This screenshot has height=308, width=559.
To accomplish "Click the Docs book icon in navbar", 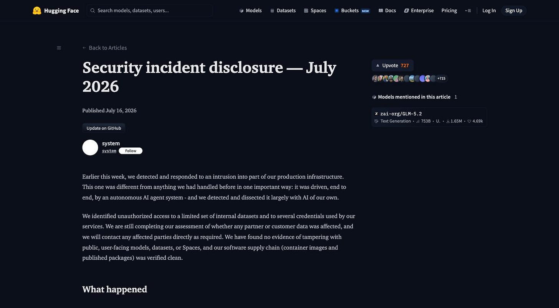I will click(380, 11).
